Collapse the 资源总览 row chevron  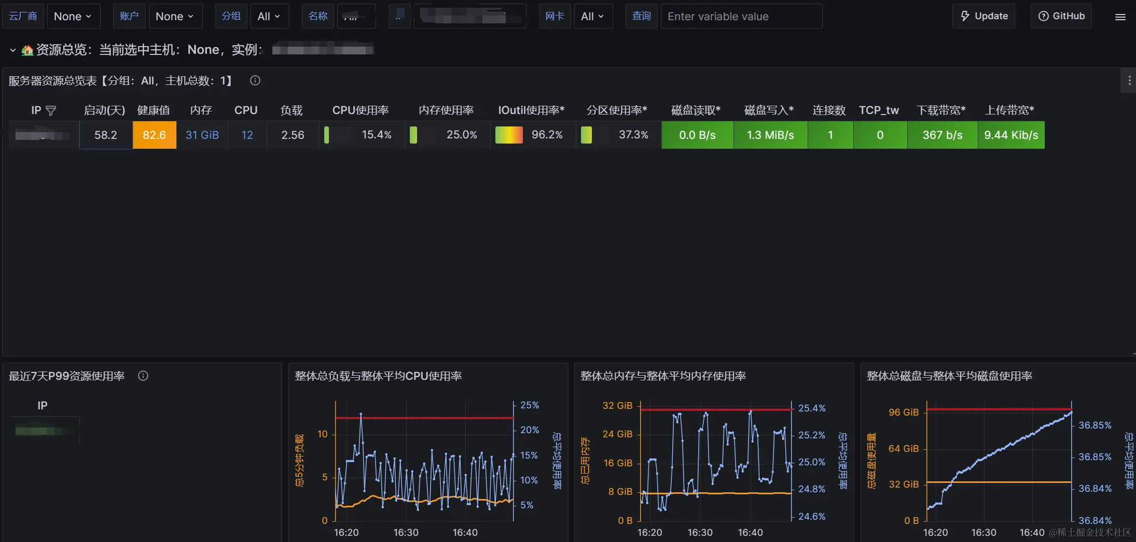coord(12,50)
